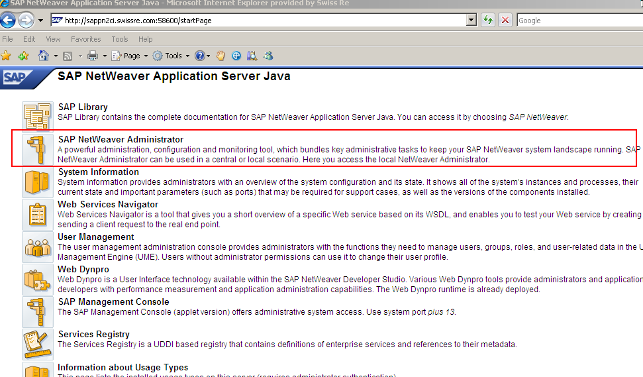Screen dimensions: 643x377
Task: Expand the feeds dropdown arrow
Action: click(x=80, y=56)
